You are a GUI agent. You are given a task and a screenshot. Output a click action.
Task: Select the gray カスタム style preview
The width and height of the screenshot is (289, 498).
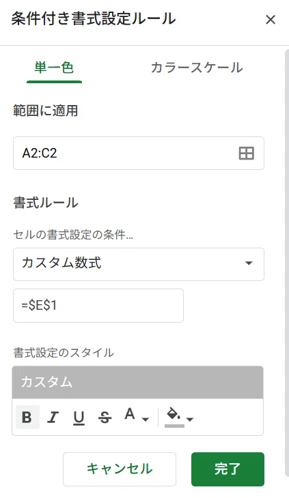(137, 383)
